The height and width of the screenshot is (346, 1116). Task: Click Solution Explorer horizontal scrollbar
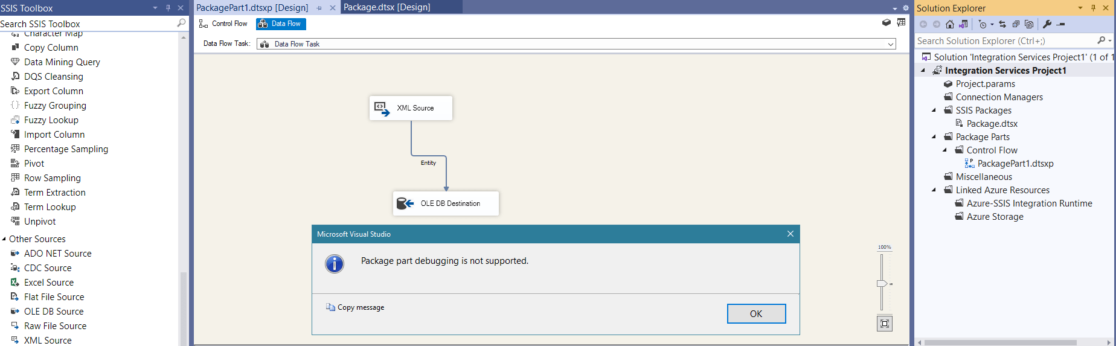click(x=1000, y=342)
